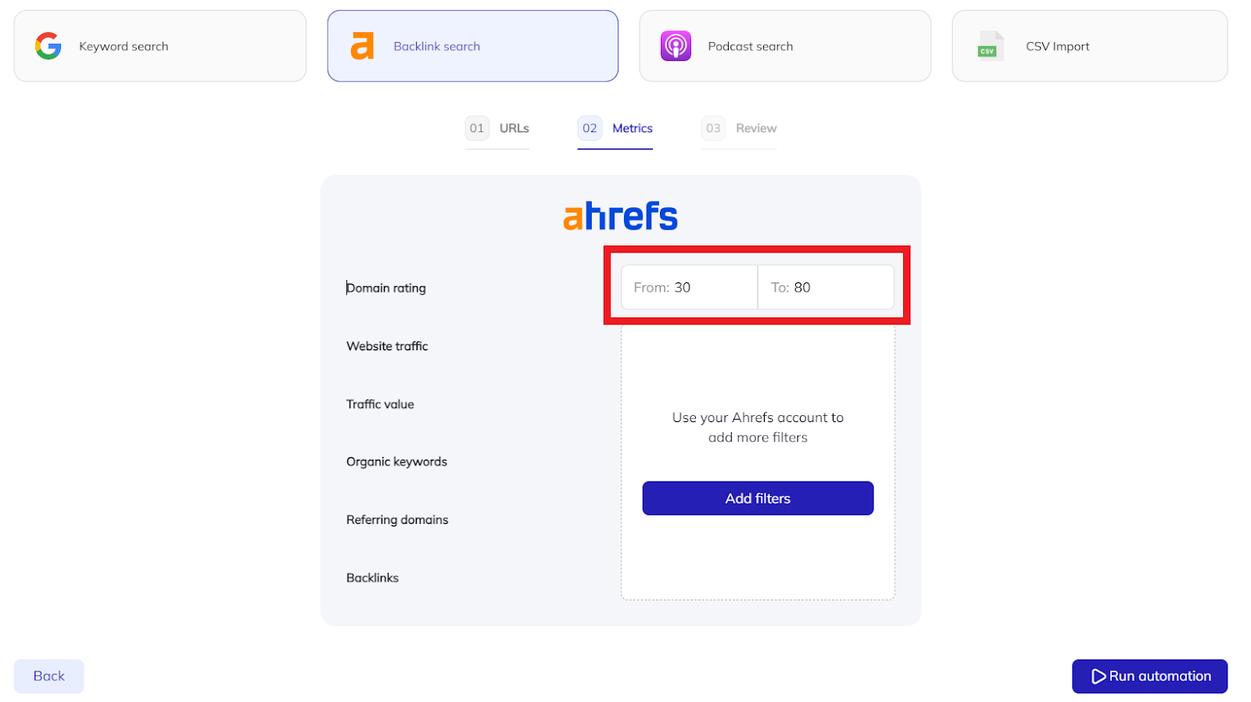
Task: Click the 03 step number badge
Action: pyautogui.click(x=713, y=128)
